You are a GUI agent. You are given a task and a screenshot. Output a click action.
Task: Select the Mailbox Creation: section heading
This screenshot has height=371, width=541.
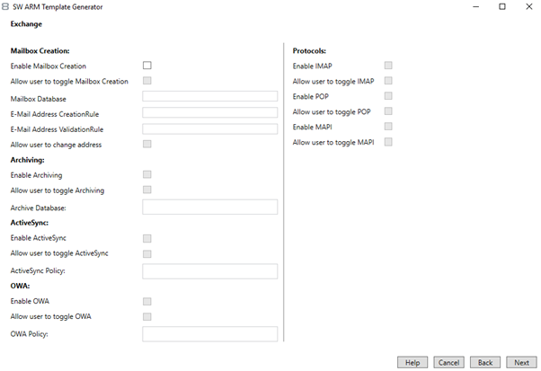pyautogui.click(x=40, y=50)
